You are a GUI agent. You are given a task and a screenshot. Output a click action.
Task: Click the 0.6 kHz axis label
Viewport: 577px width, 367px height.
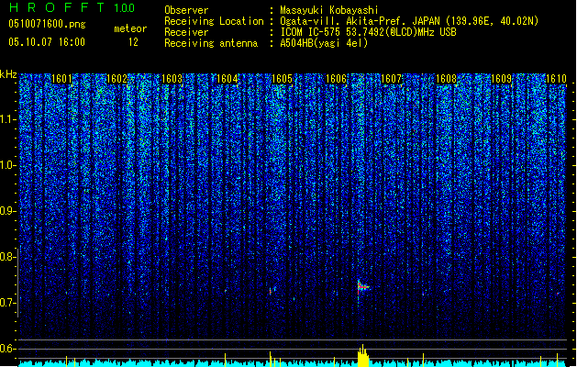tap(7, 349)
